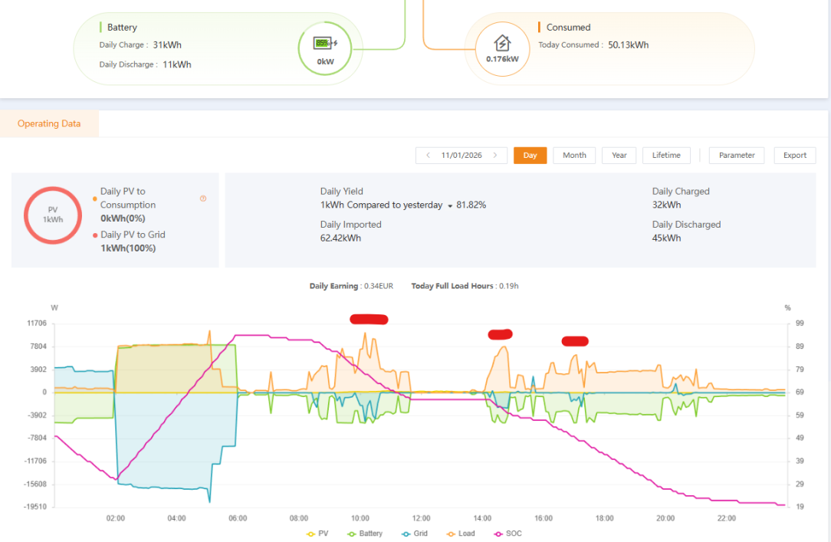Switch to the Lifetime view
The height and width of the screenshot is (542, 831).
pos(666,155)
